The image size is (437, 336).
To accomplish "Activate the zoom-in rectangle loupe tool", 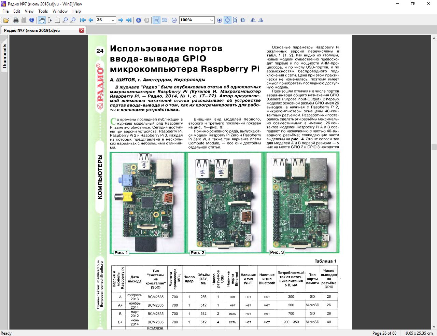I will pos(73,20).
